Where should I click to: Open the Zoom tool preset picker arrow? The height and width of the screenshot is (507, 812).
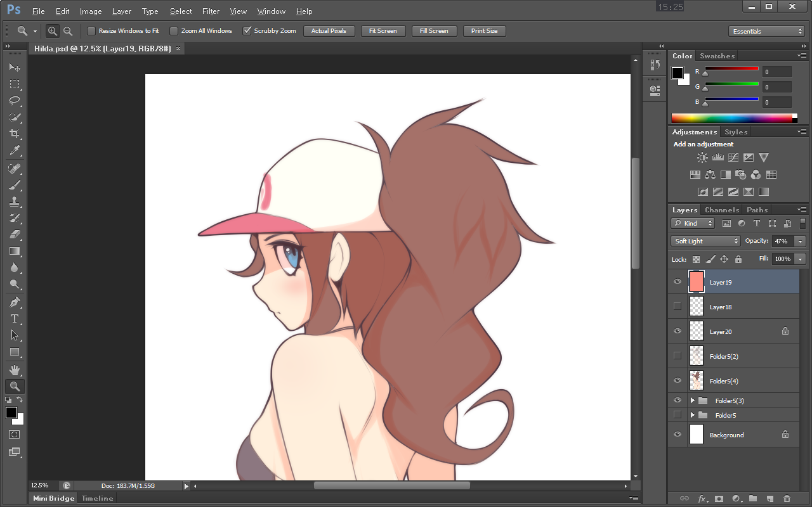tap(35, 31)
